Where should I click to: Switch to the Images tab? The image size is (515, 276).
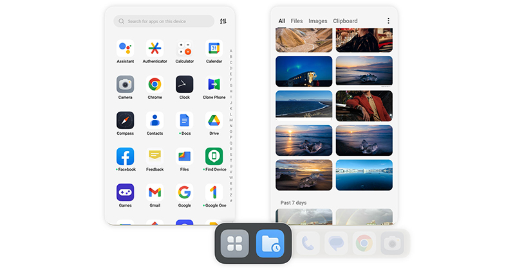tap(317, 21)
